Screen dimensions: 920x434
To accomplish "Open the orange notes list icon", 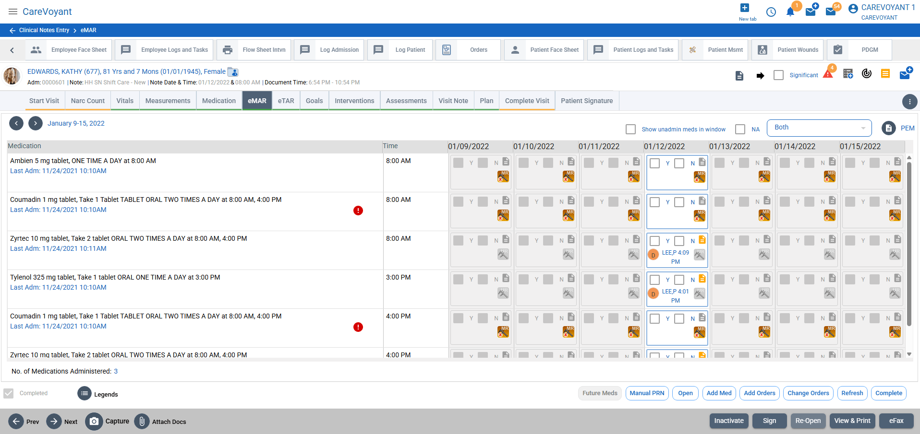I will pyautogui.click(x=885, y=73).
